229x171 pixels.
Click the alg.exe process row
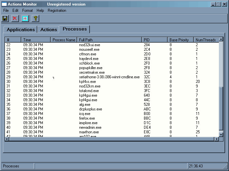pos(112,104)
